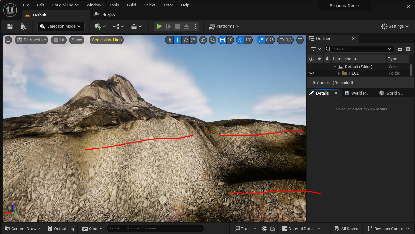Toggle scale snapping
Image resolution: width=415 pixels, height=234 pixels.
[x=261, y=40]
